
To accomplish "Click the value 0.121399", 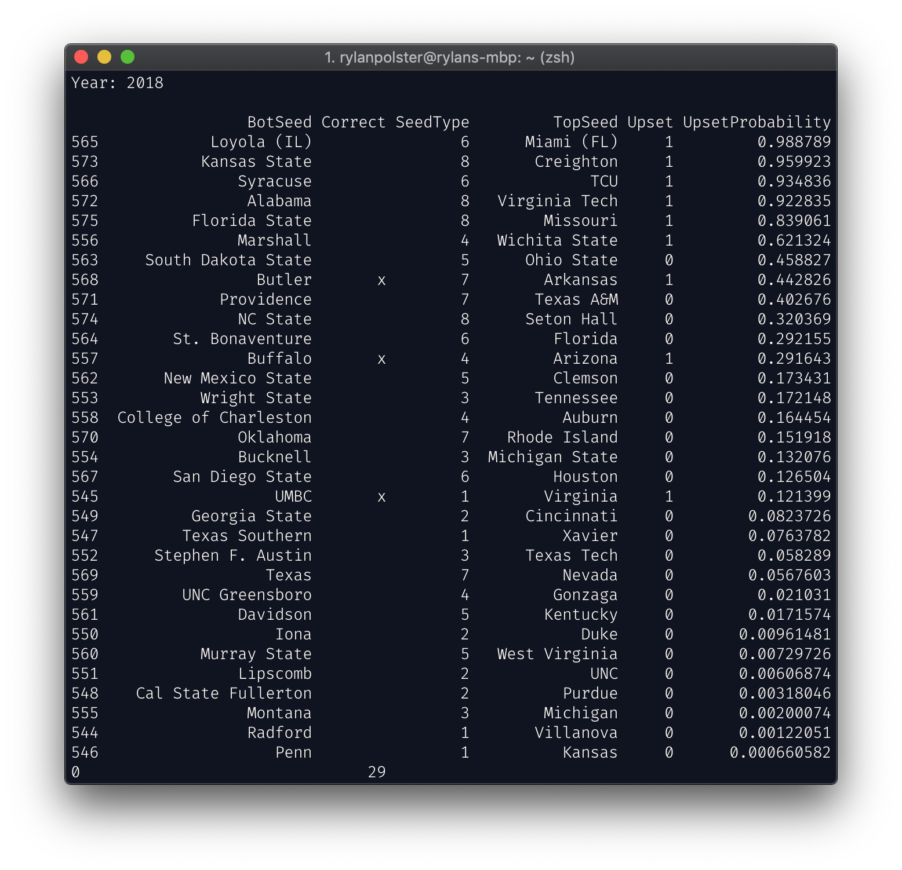I will click(x=794, y=496).
